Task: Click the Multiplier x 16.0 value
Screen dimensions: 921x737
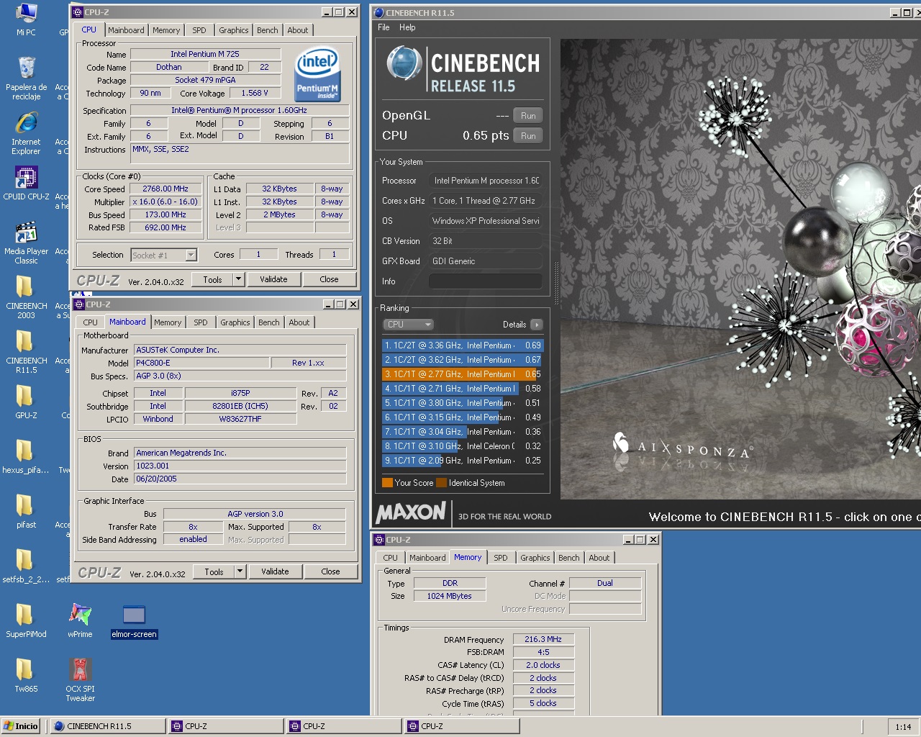Action: point(165,202)
